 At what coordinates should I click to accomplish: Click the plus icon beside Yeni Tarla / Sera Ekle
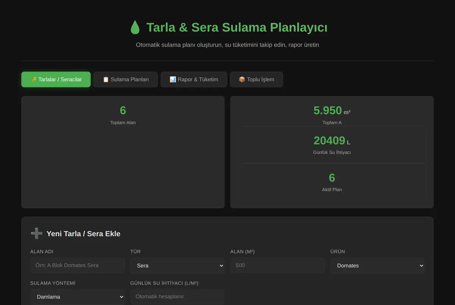click(x=36, y=233)
